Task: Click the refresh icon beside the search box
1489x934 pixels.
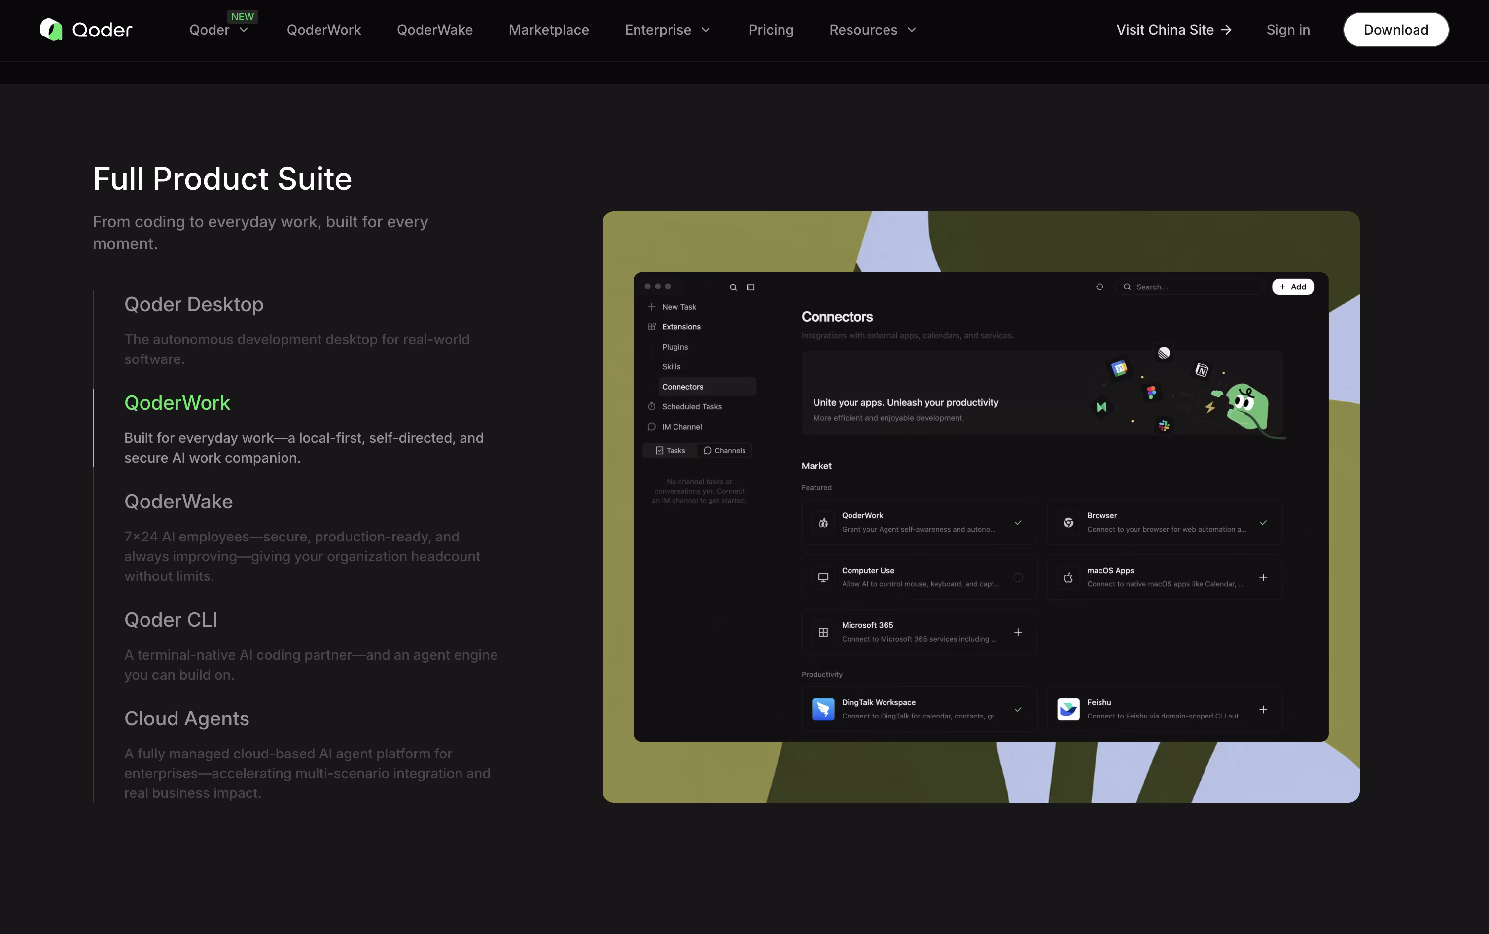Action: pyautogui.click(x=1099, y=287)
